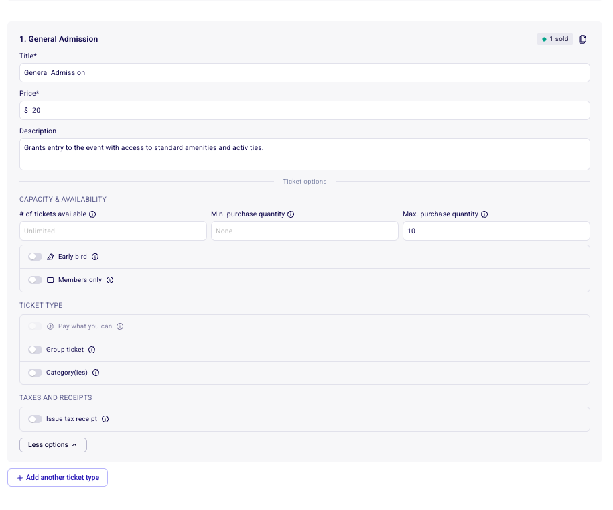Turn on the Category(ies) toggle

point(36,373)
